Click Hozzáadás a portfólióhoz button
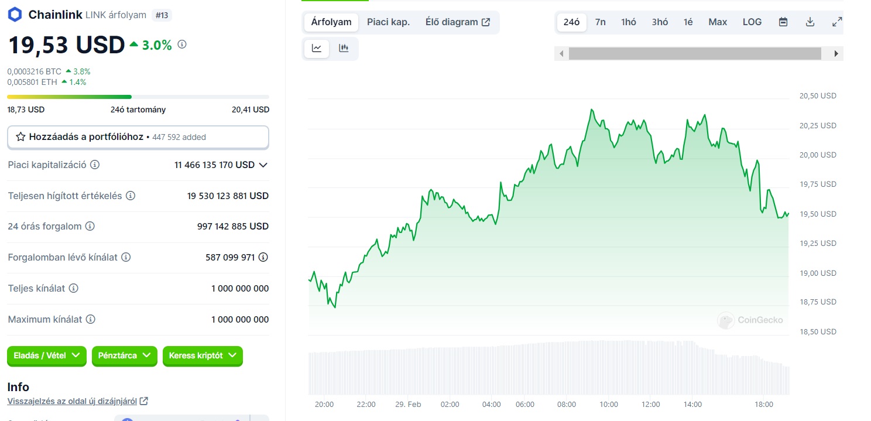The image size is (871, 421). tap(138, 137)
